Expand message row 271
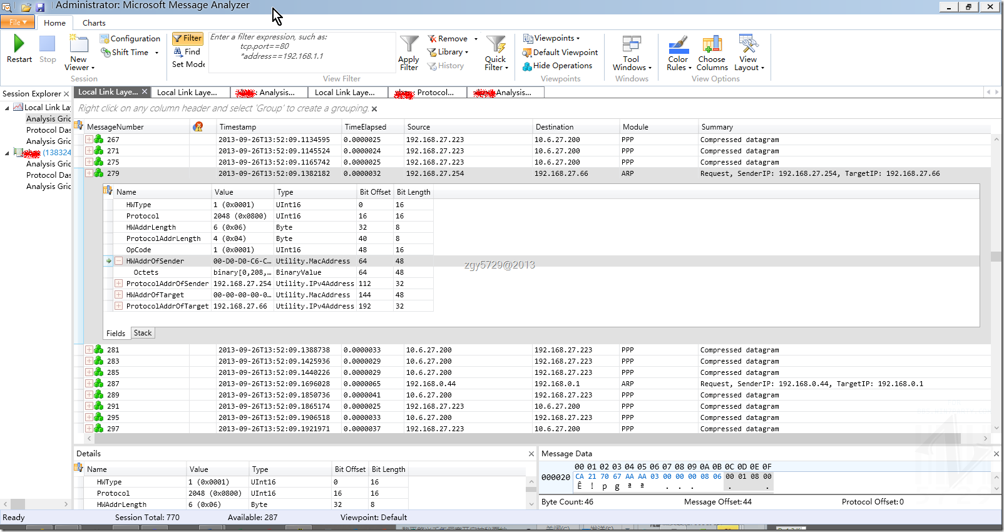This screenshot has width=1004, height=532. pos(89,151)
